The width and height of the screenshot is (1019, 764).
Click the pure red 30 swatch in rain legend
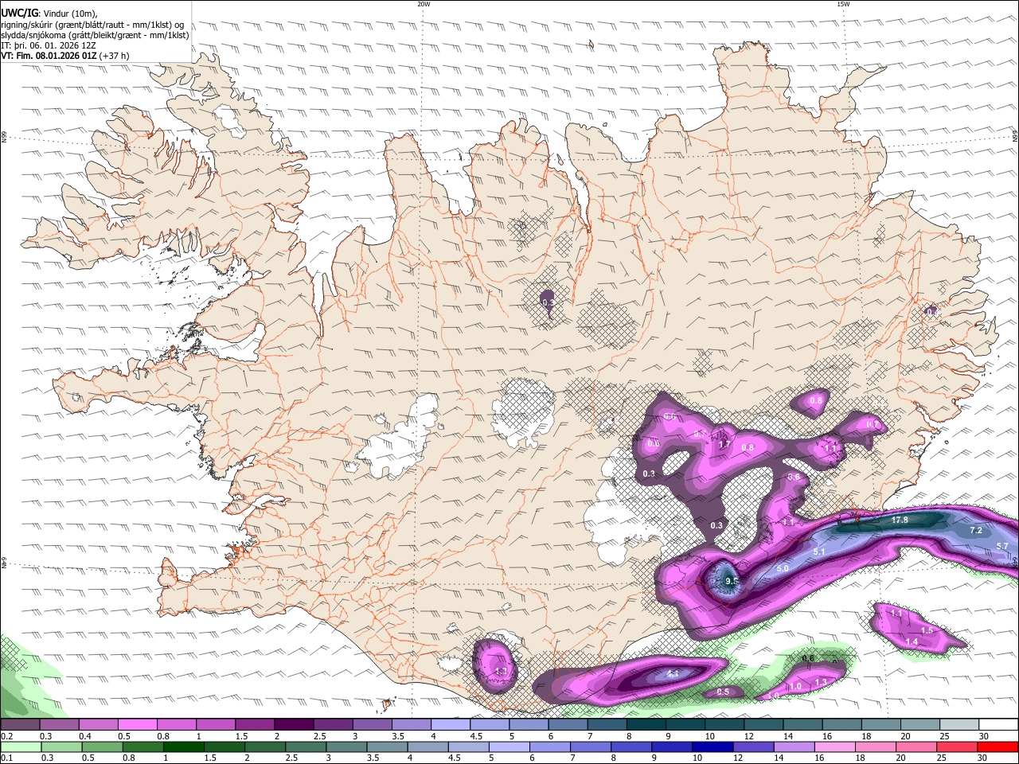tap(998, 746)
